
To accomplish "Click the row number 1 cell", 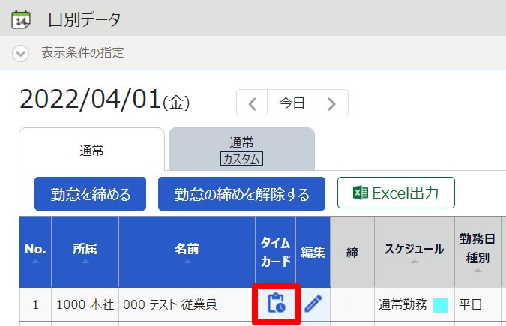I will click(x=35, y=304).
